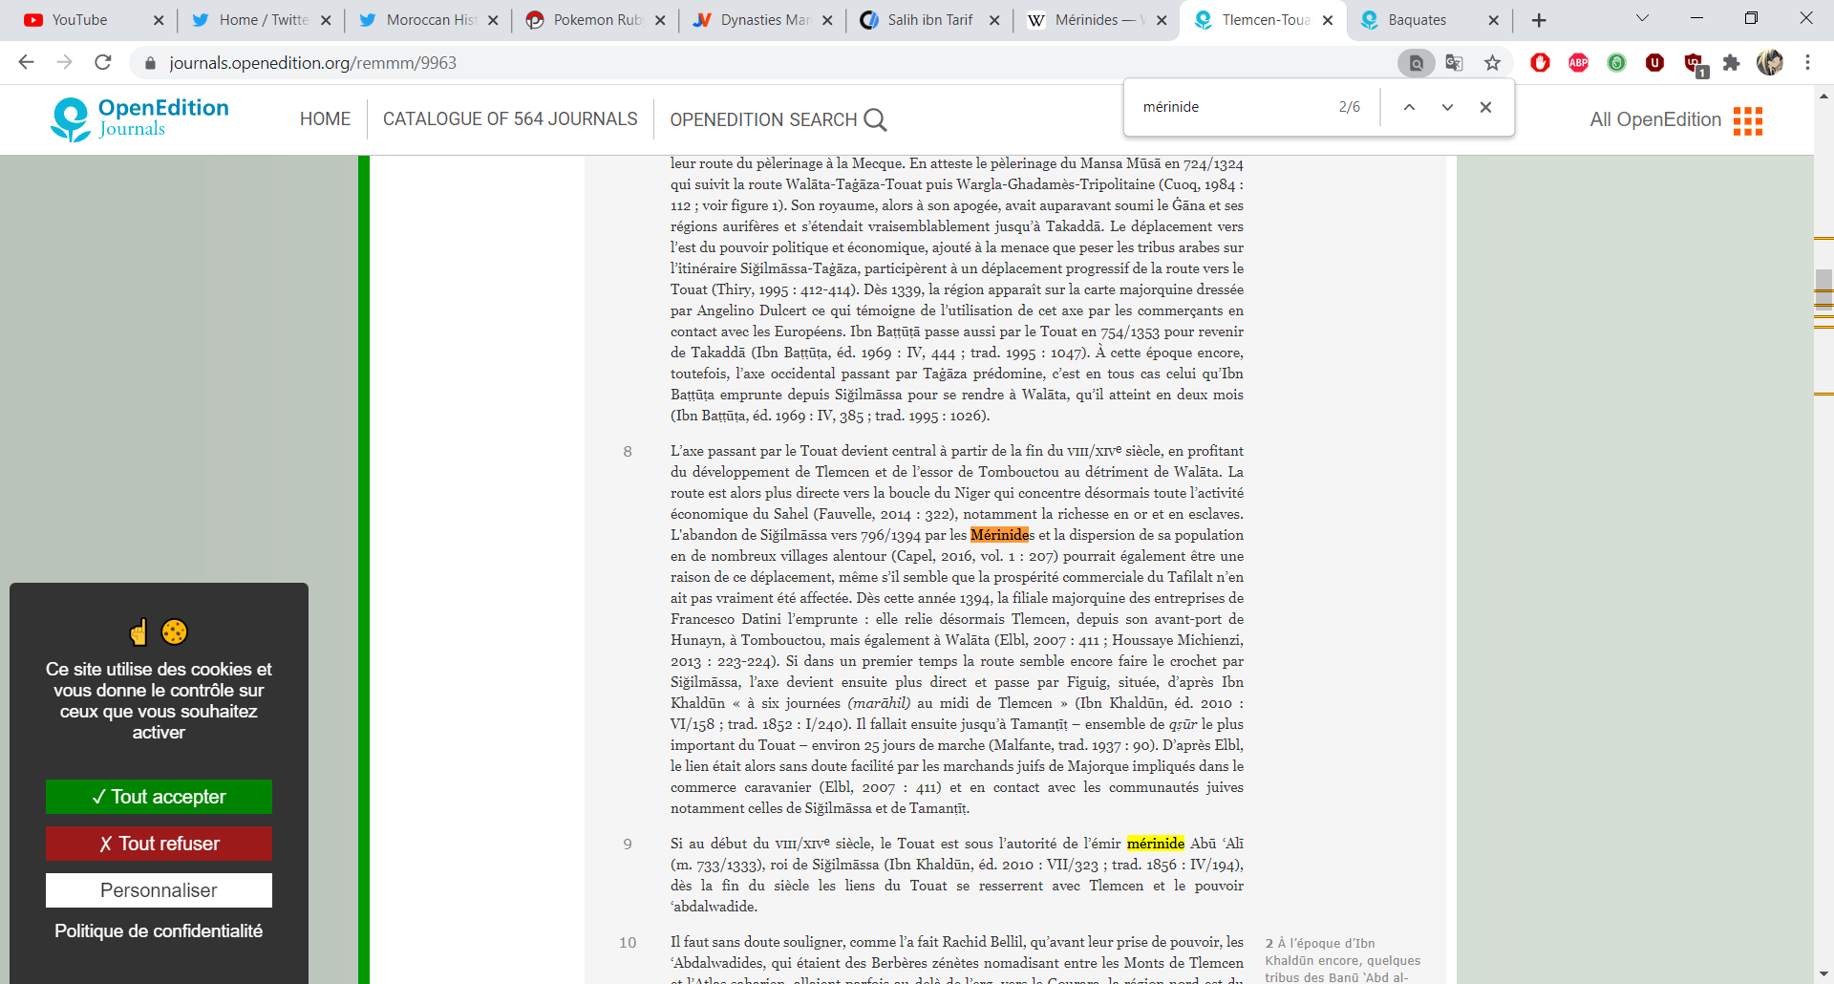Switch to the Baquates tab
This screenshot has width=1834, height=984.
point(1417,20)
